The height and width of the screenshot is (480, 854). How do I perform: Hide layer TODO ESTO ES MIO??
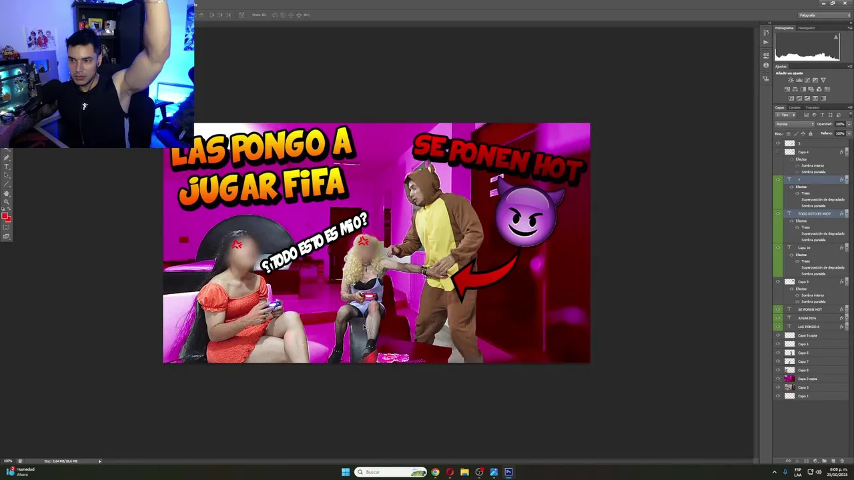tap(777, 213)
